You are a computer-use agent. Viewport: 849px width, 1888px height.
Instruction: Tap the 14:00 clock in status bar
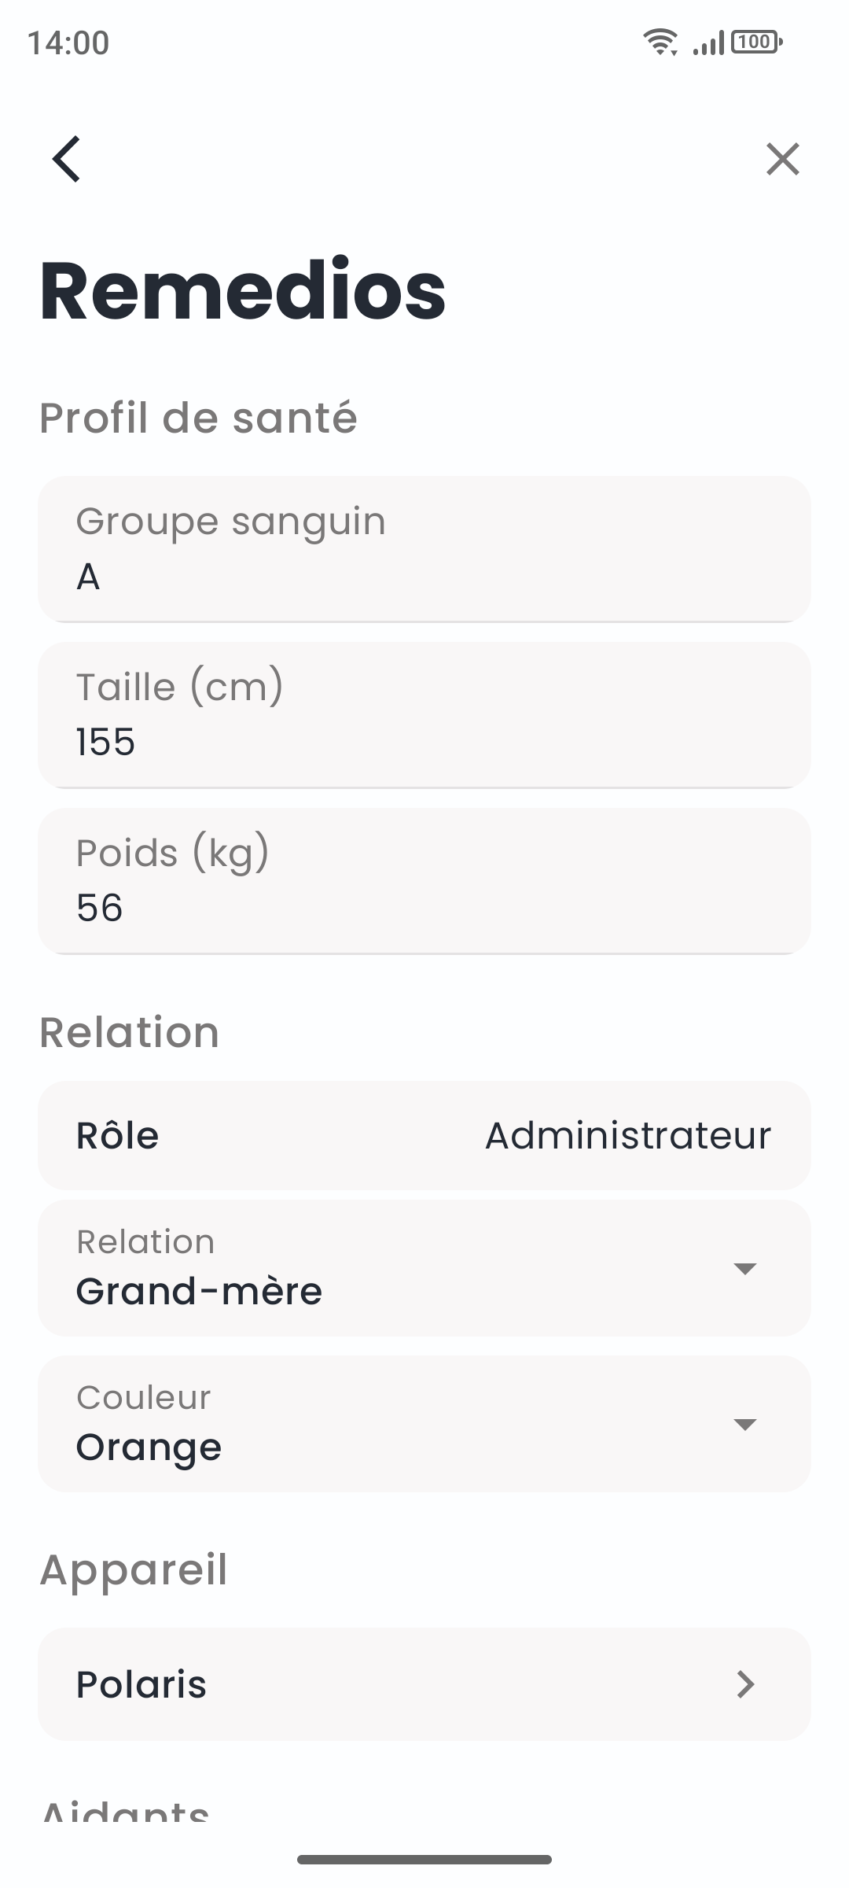[x=68, y=42]
